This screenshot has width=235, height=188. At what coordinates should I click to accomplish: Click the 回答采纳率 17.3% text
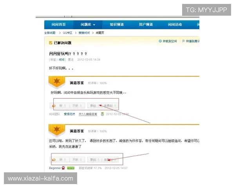click(x=90, y=168)
